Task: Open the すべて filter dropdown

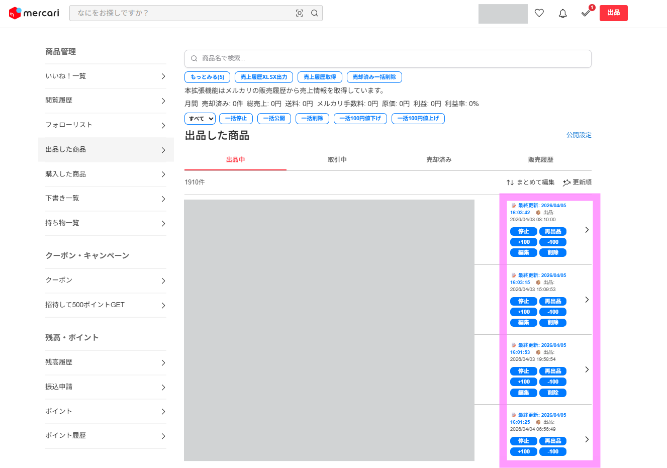Action: 200,119
